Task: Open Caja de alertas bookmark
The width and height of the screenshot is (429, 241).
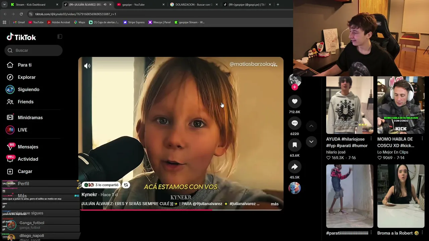Action: point(104,22)
